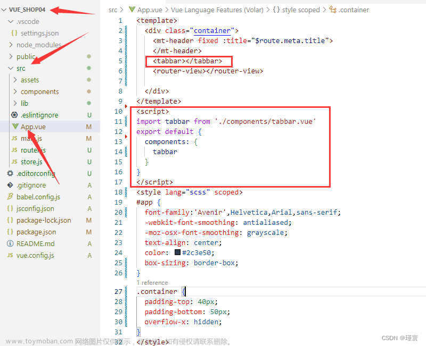Click the git icon of .gitignore
This screenshot has width=426, height=346.
(10, 185)
